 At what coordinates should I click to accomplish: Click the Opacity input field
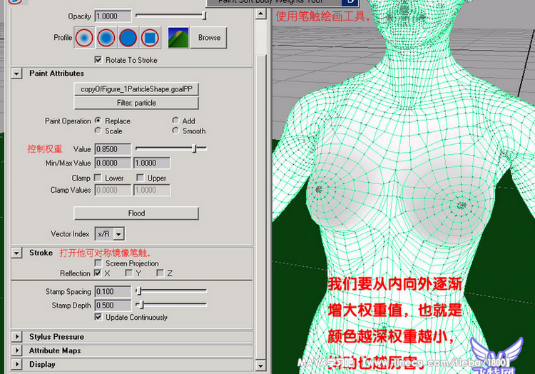(x=113, y=16)
